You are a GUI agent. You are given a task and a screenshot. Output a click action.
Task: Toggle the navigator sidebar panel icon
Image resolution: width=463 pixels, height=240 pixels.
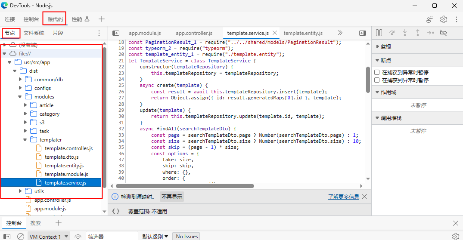click(116, 33)
